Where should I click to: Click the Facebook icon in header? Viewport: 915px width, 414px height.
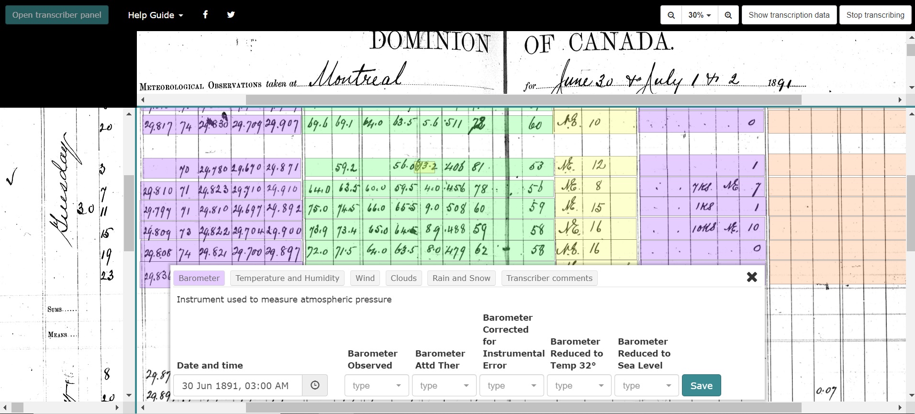coord(205,14)
